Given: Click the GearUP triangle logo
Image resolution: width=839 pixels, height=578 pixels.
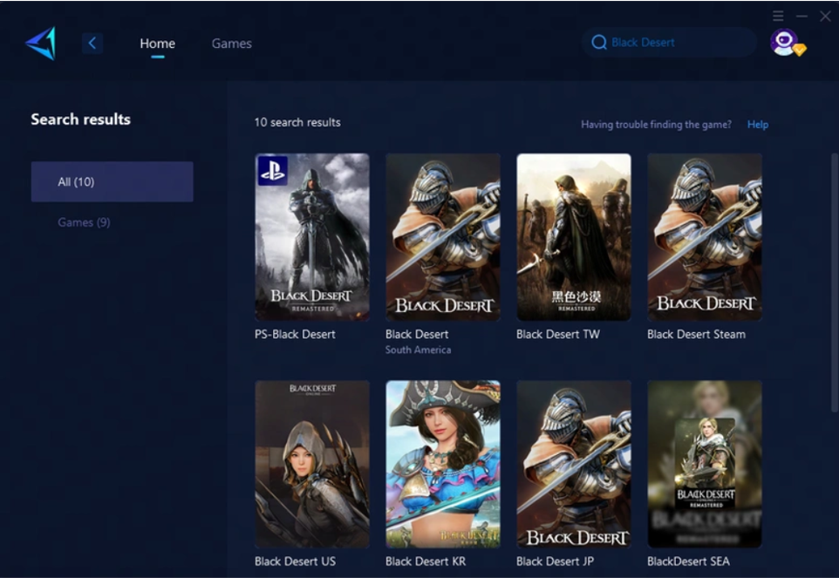Looking at the screenshot, I should coord(41,44).
